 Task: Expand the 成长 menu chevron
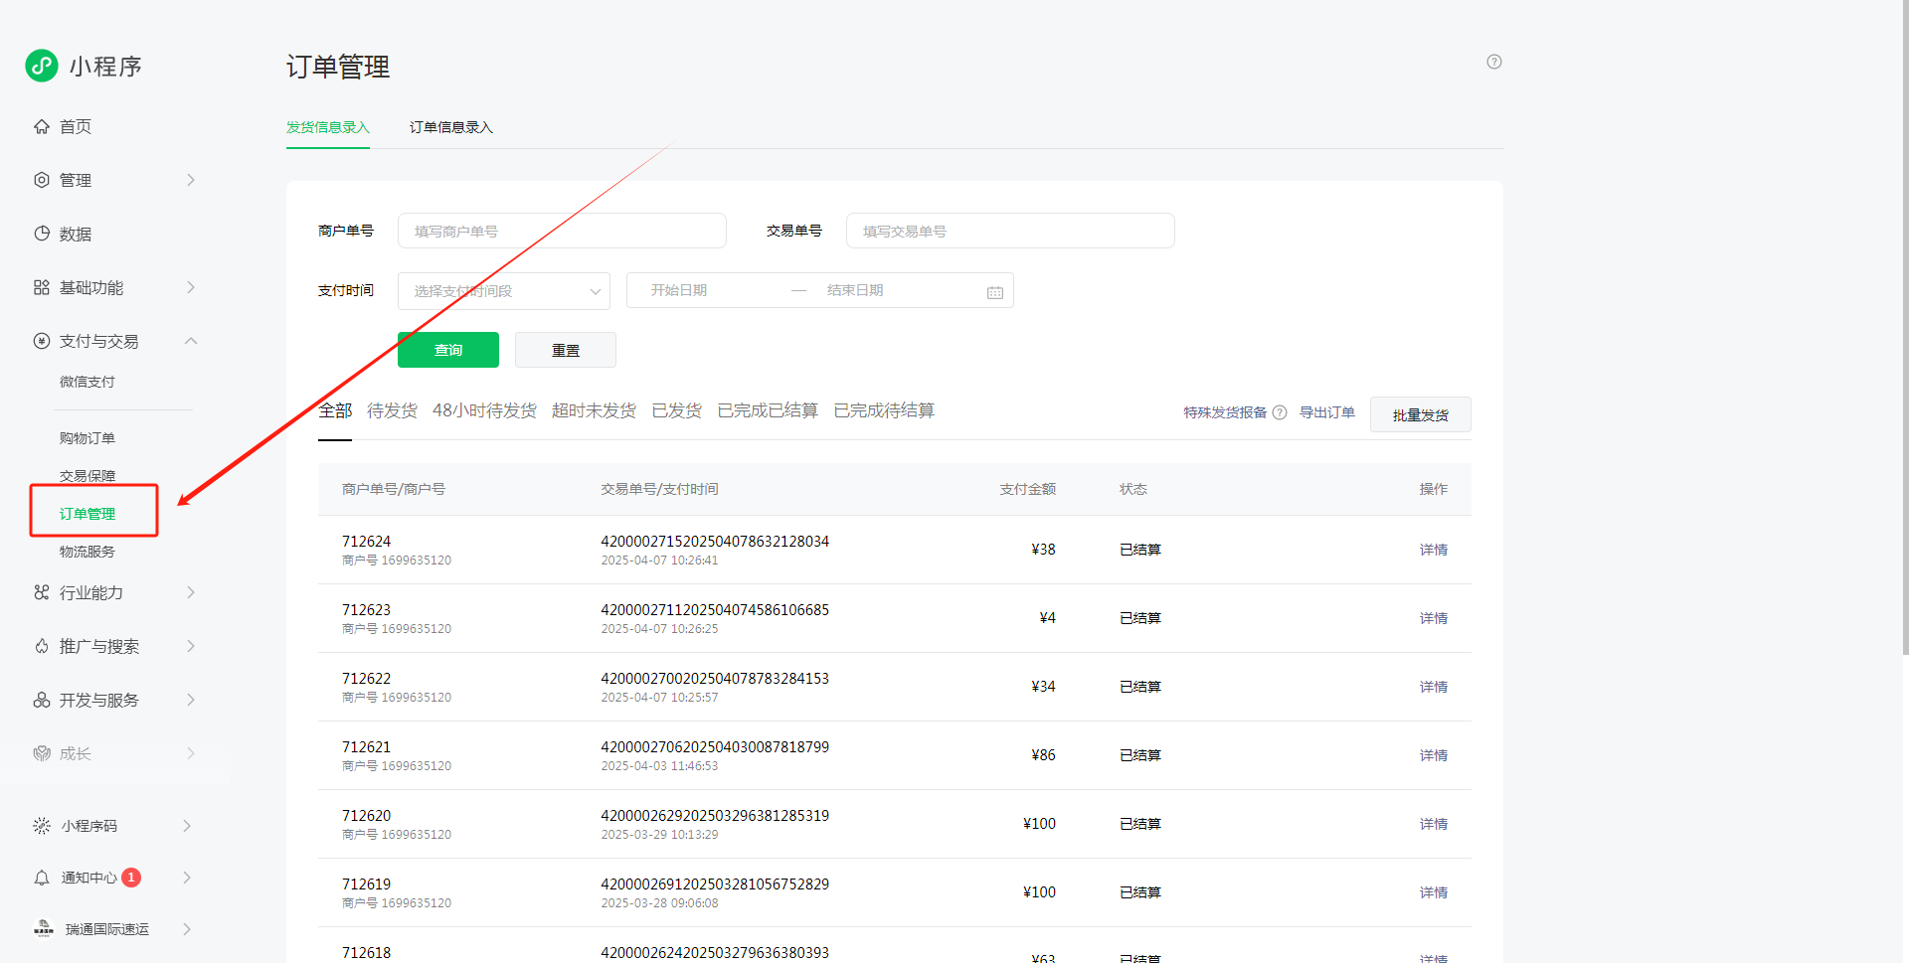point(191,753)
